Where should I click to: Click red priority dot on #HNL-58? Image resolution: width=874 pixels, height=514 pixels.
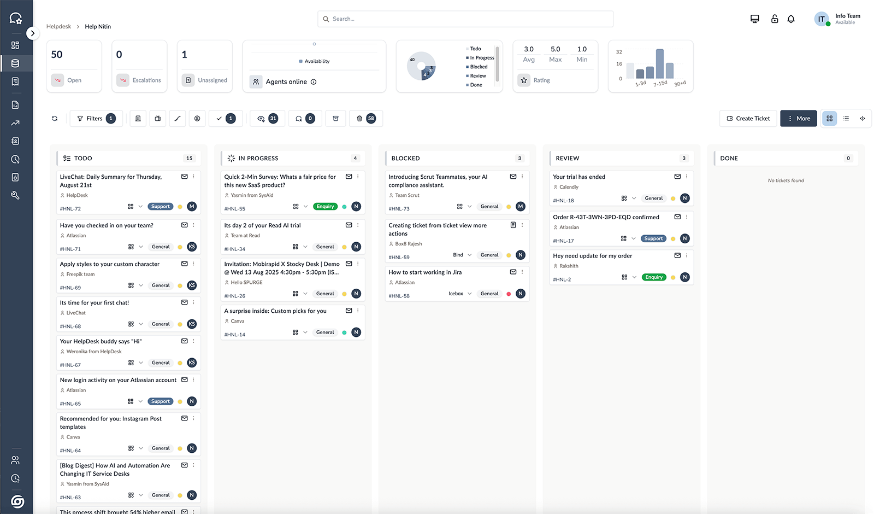[x=509, y=294]
